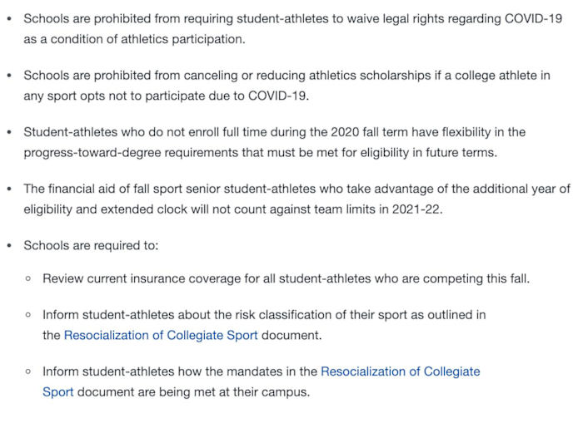Click the line "as a condition of athletics participation"
The height and width of the screenshot is (423, 583).
pos(133,39)
